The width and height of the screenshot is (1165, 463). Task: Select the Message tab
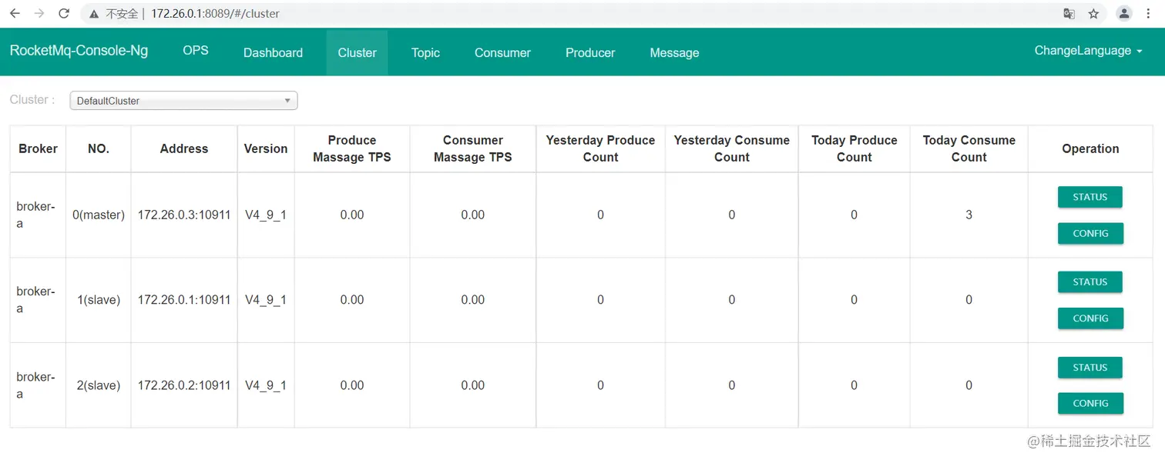(x=674, y=53)
